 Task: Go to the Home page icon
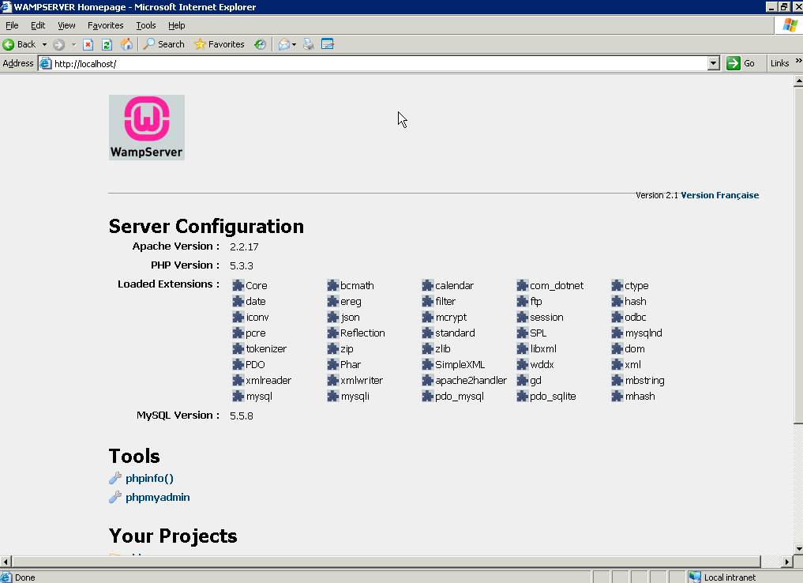(126, 44)
